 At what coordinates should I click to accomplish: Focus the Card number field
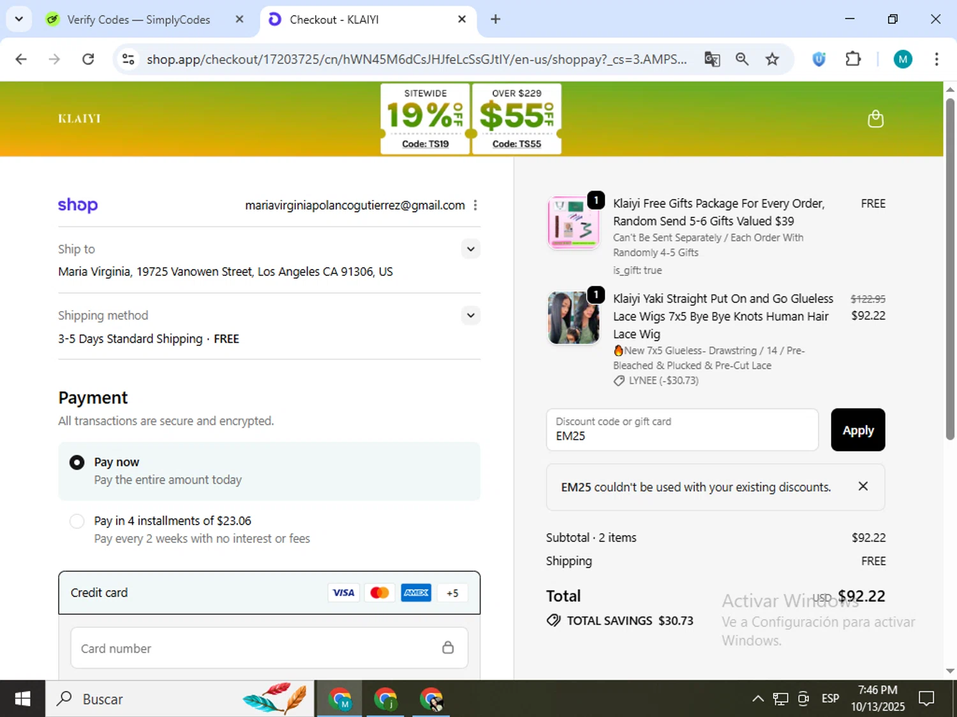(269, 648)
